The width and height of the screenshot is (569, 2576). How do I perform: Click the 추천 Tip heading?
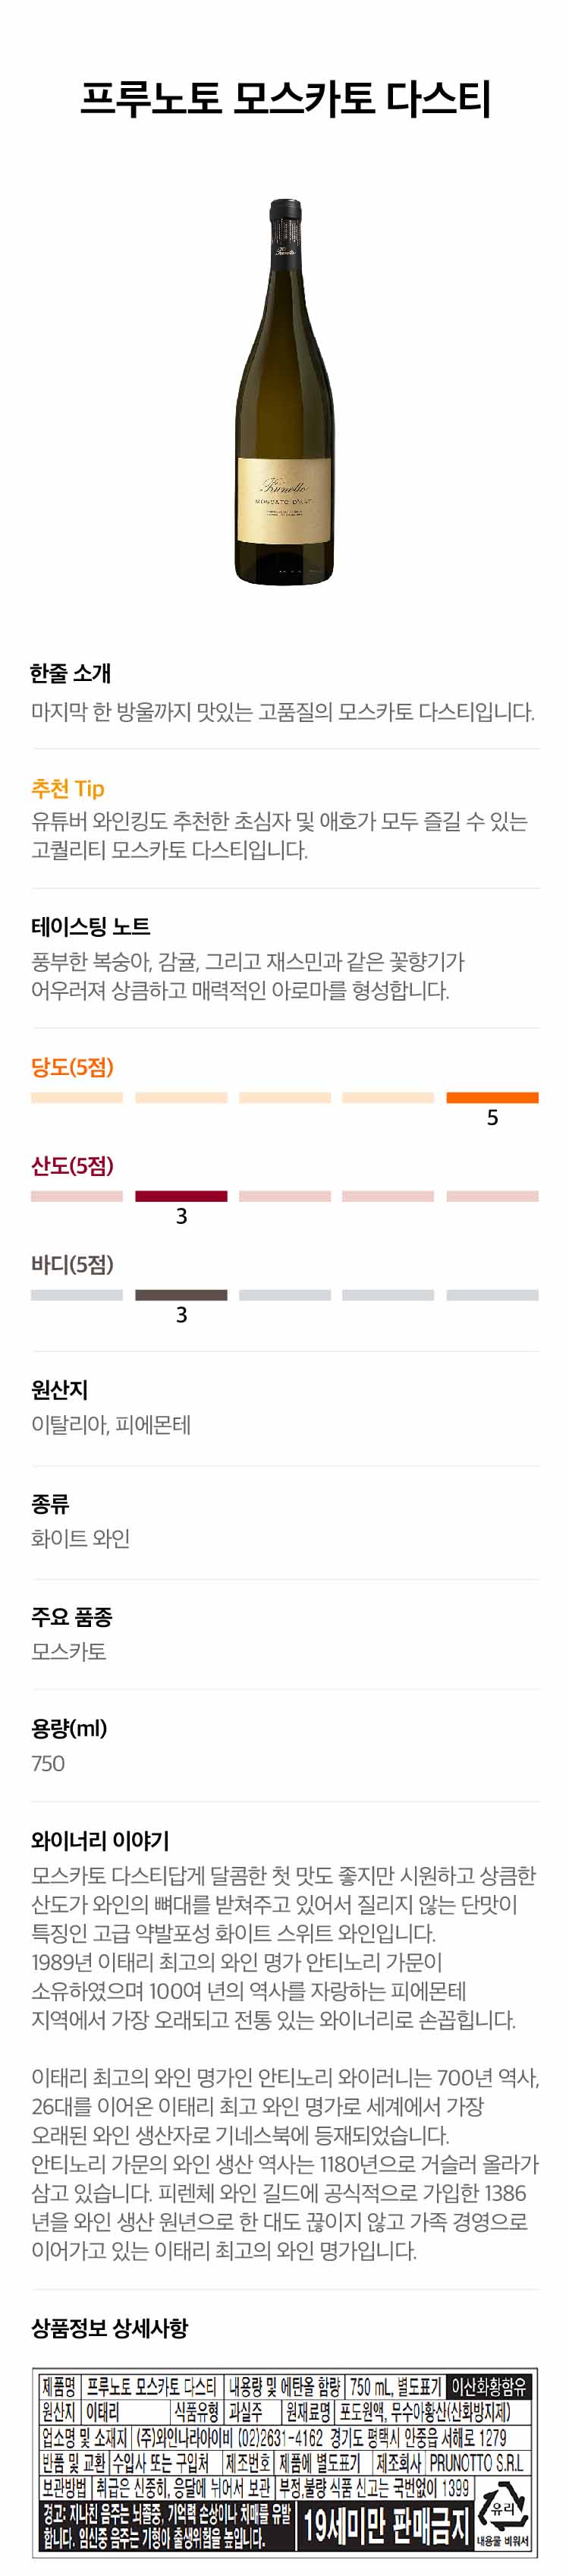pyautogui.click(x=67, y=788)
